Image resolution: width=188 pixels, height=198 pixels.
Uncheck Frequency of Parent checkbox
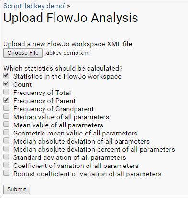pos(6,100)
